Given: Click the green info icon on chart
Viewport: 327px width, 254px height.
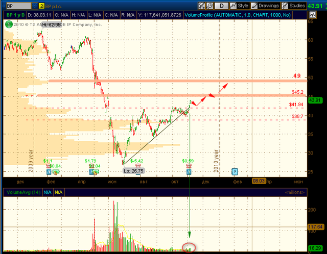Looking at the screenshot, I should coord(9,24).
